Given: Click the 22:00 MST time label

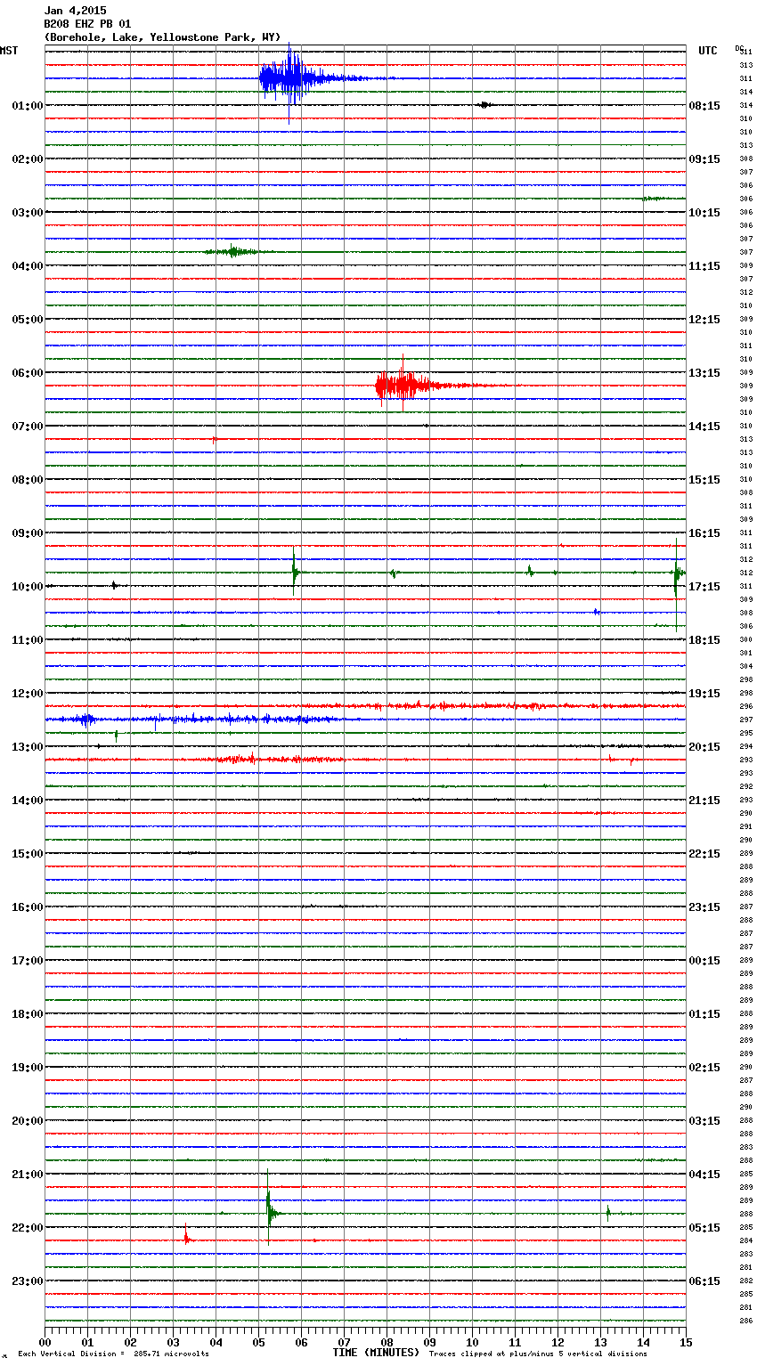Looking at the screenshot, I should click(27, 1228).
